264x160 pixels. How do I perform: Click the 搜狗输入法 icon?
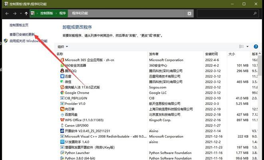62,87
